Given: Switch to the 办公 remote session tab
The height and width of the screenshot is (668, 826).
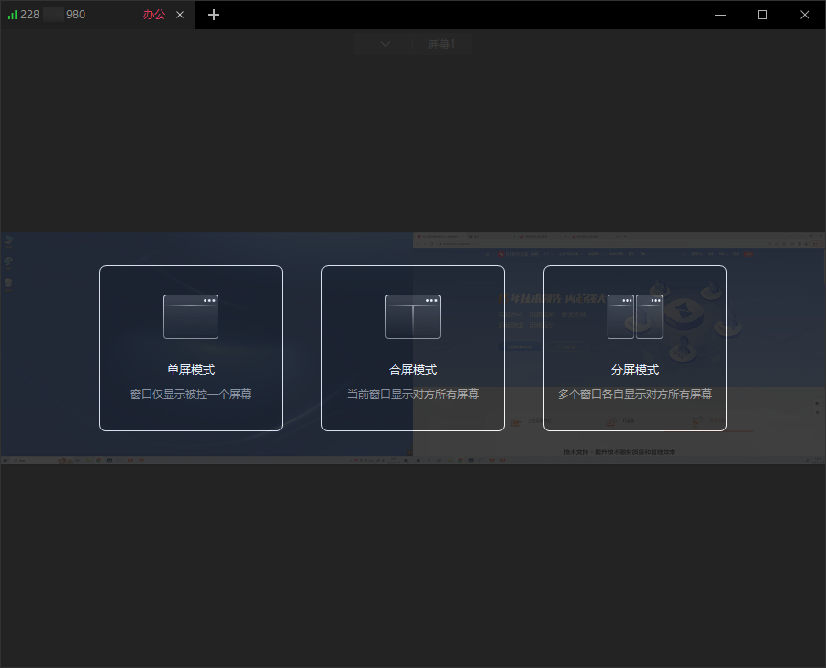Looking at the screenshot, I should (154, 15).
